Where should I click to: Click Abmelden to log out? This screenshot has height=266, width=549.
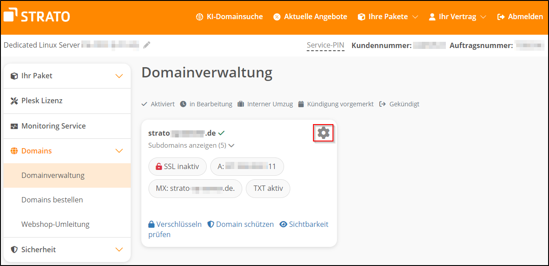tap(520, 16)
